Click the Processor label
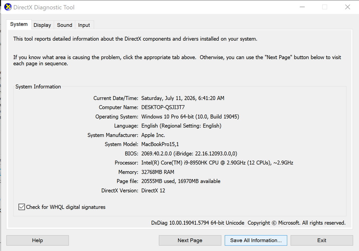359x251 pixels. [x=126, y=163]
